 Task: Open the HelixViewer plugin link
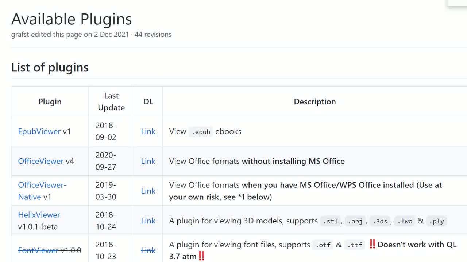point(39,215)
